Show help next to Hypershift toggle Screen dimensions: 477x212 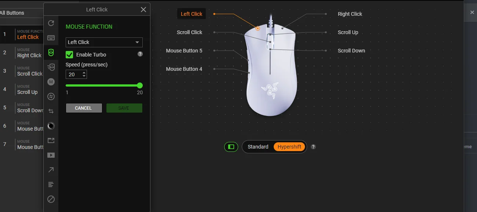tap(313, 147)
